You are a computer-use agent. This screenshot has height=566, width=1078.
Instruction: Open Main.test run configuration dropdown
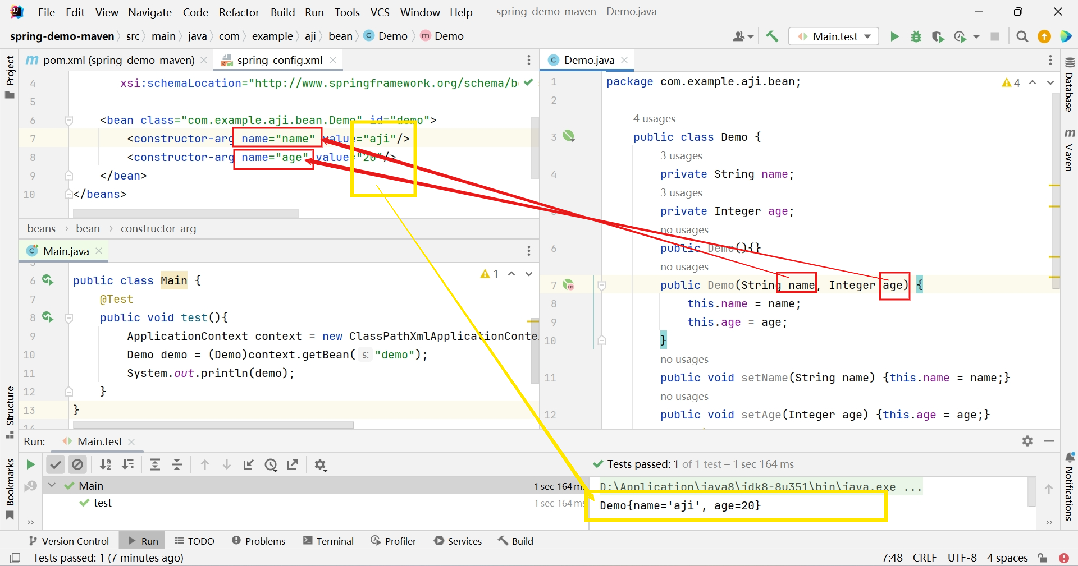tap(834, 36)
